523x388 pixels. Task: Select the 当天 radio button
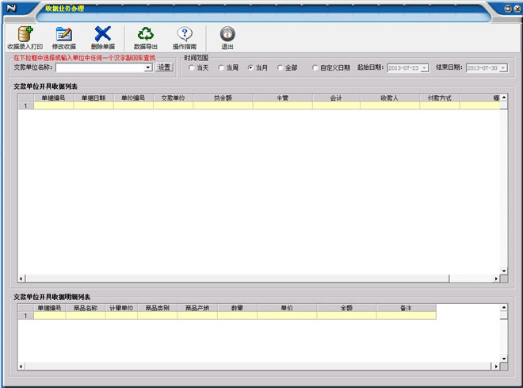pos(192,68)
